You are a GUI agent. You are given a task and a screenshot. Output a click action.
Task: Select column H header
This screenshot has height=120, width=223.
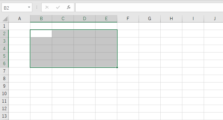click(x=171, y=19)
